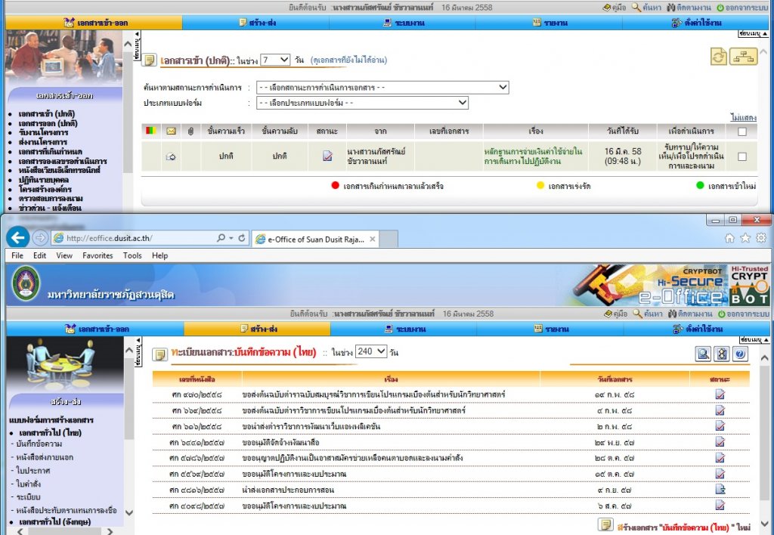
Task: Click the create new บันทึกข้อความ note icon
Action: tap(605, 524)
